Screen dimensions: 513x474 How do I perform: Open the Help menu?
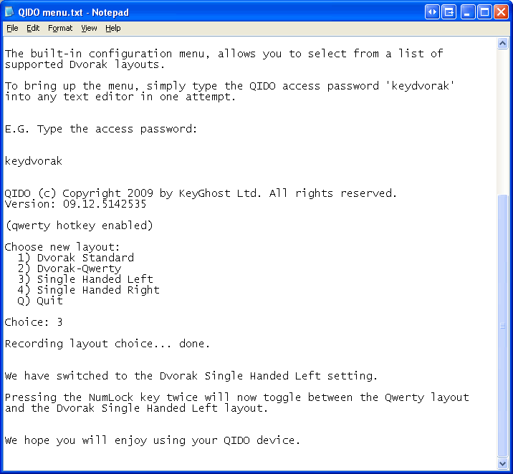(113, 28)
